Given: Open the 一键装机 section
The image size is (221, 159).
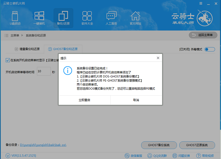Looking at the screenshot, I should coord(39,18).
